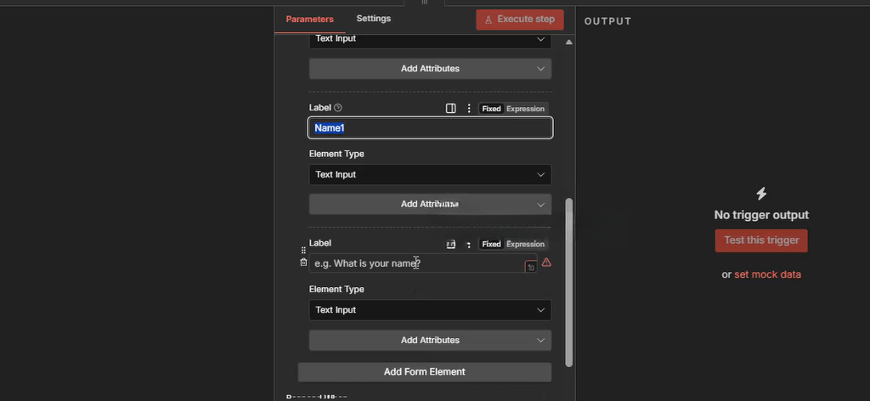Switch to the Parameters tab

(x=309, y=19)
